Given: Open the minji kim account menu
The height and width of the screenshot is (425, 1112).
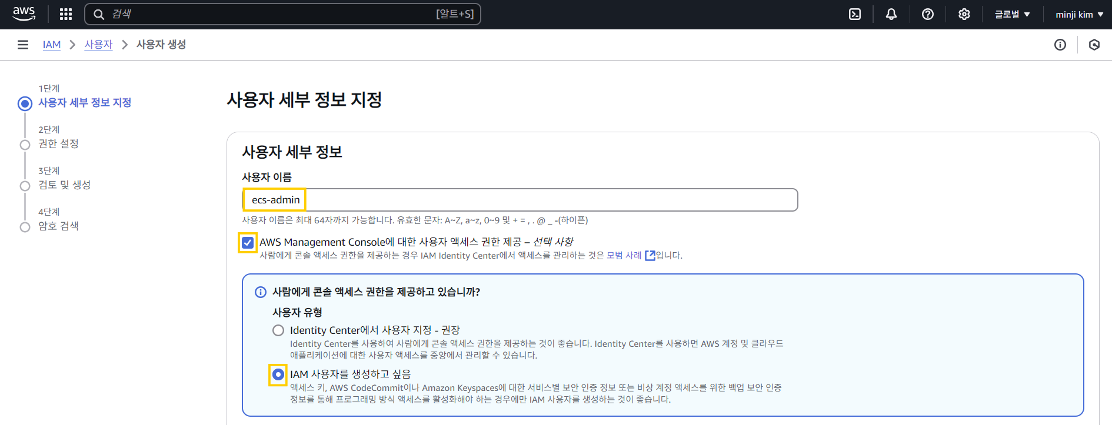Looking at the screenshot, I should pyautogui.click(x=1079, y=14).
